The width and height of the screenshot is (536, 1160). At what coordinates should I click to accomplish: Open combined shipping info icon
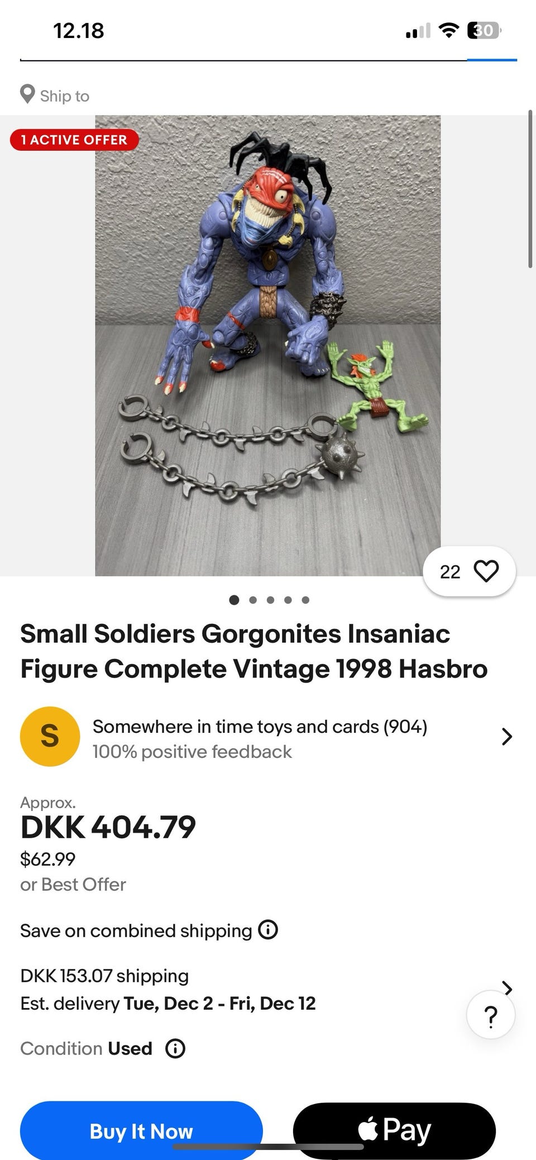pos(268,930)
